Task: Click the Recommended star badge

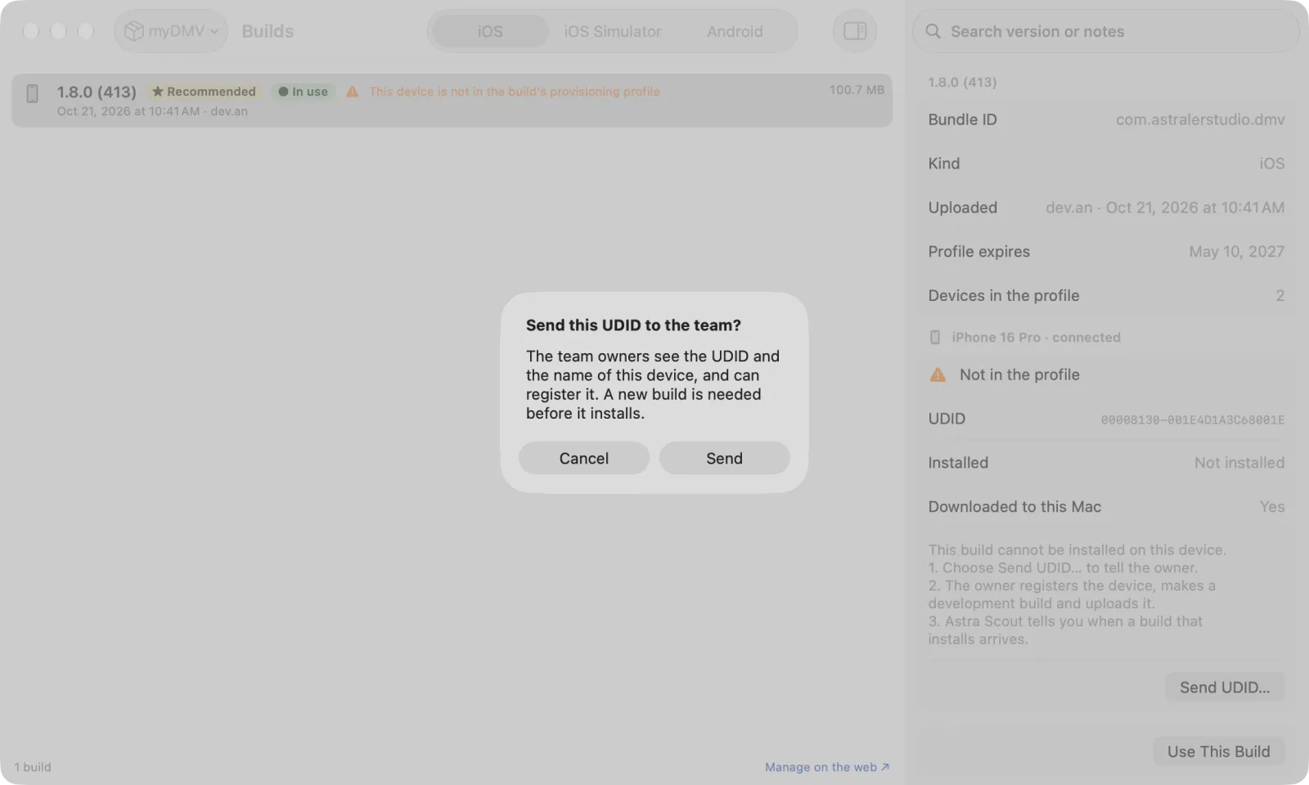Action: coord(204,92)
